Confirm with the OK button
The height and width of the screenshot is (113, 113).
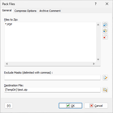click(x=70, y=106)
